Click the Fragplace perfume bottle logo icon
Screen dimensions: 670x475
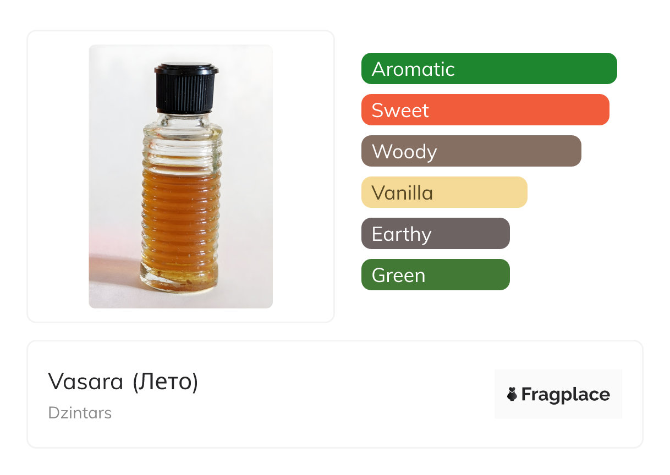tap(512, 394)
